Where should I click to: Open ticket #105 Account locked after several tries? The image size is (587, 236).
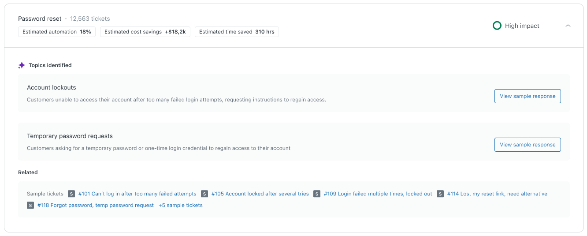tap(260, 194)
